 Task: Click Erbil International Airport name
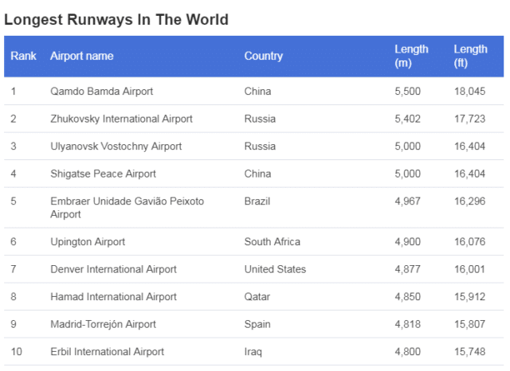(x=107, y=352)
